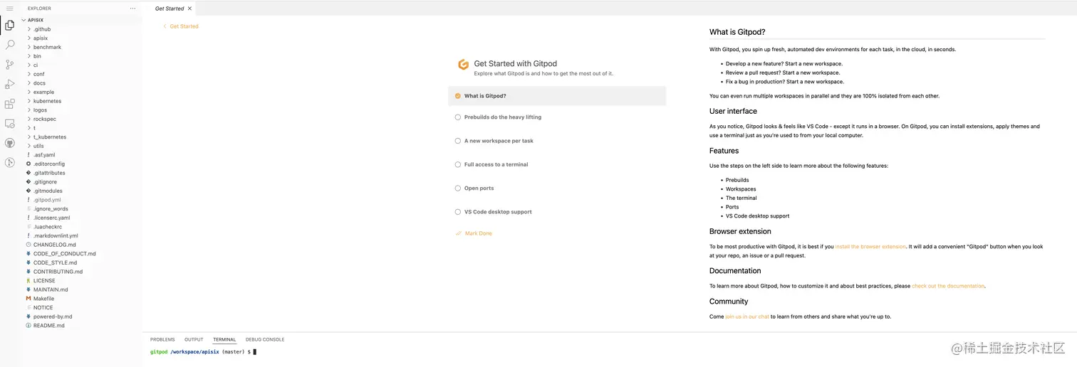Image resolution: width=1077 pixels, height=367 pixels.
Task: Open Run and Debug view
Action: coord(10,85)
